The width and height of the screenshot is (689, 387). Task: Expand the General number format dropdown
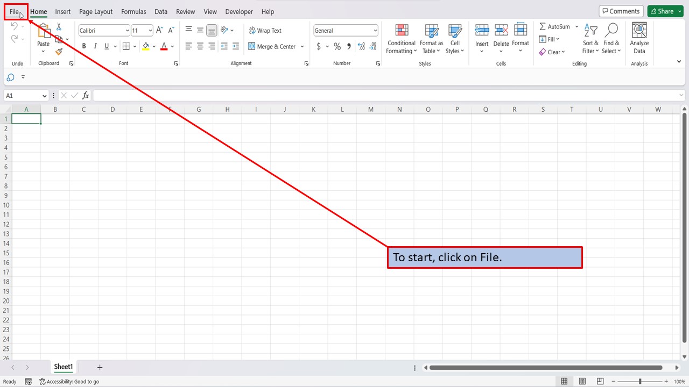coord(375,31)
